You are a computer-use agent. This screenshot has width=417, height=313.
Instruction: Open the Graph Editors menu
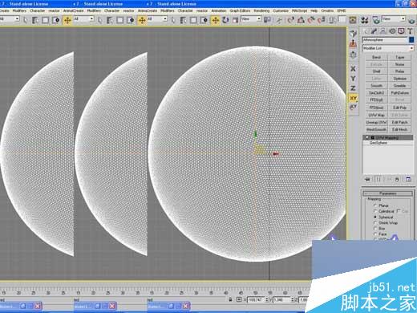pos(240,10)
